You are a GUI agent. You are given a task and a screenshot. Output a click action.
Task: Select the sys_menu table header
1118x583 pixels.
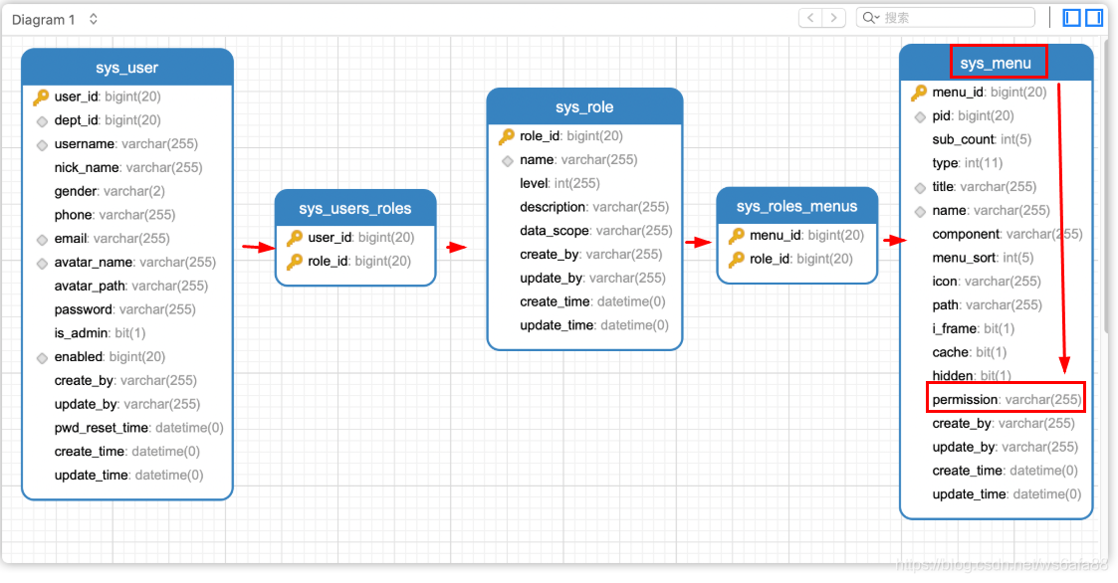[x=997, y=64]
